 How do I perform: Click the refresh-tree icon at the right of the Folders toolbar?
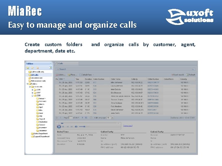(50, 68)
